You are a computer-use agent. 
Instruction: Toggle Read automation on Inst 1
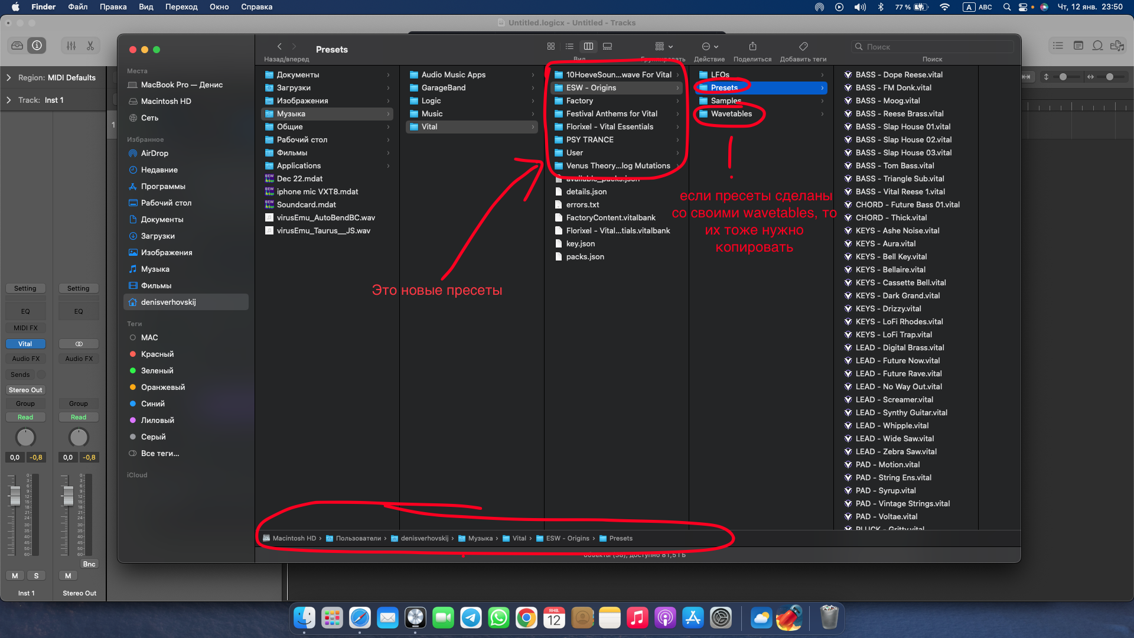pos(25,417)
